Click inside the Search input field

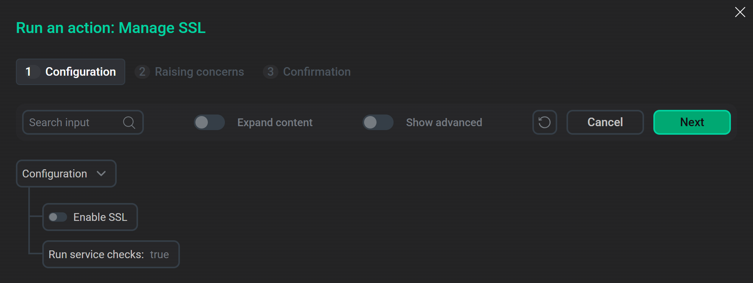tap(70, 122)
